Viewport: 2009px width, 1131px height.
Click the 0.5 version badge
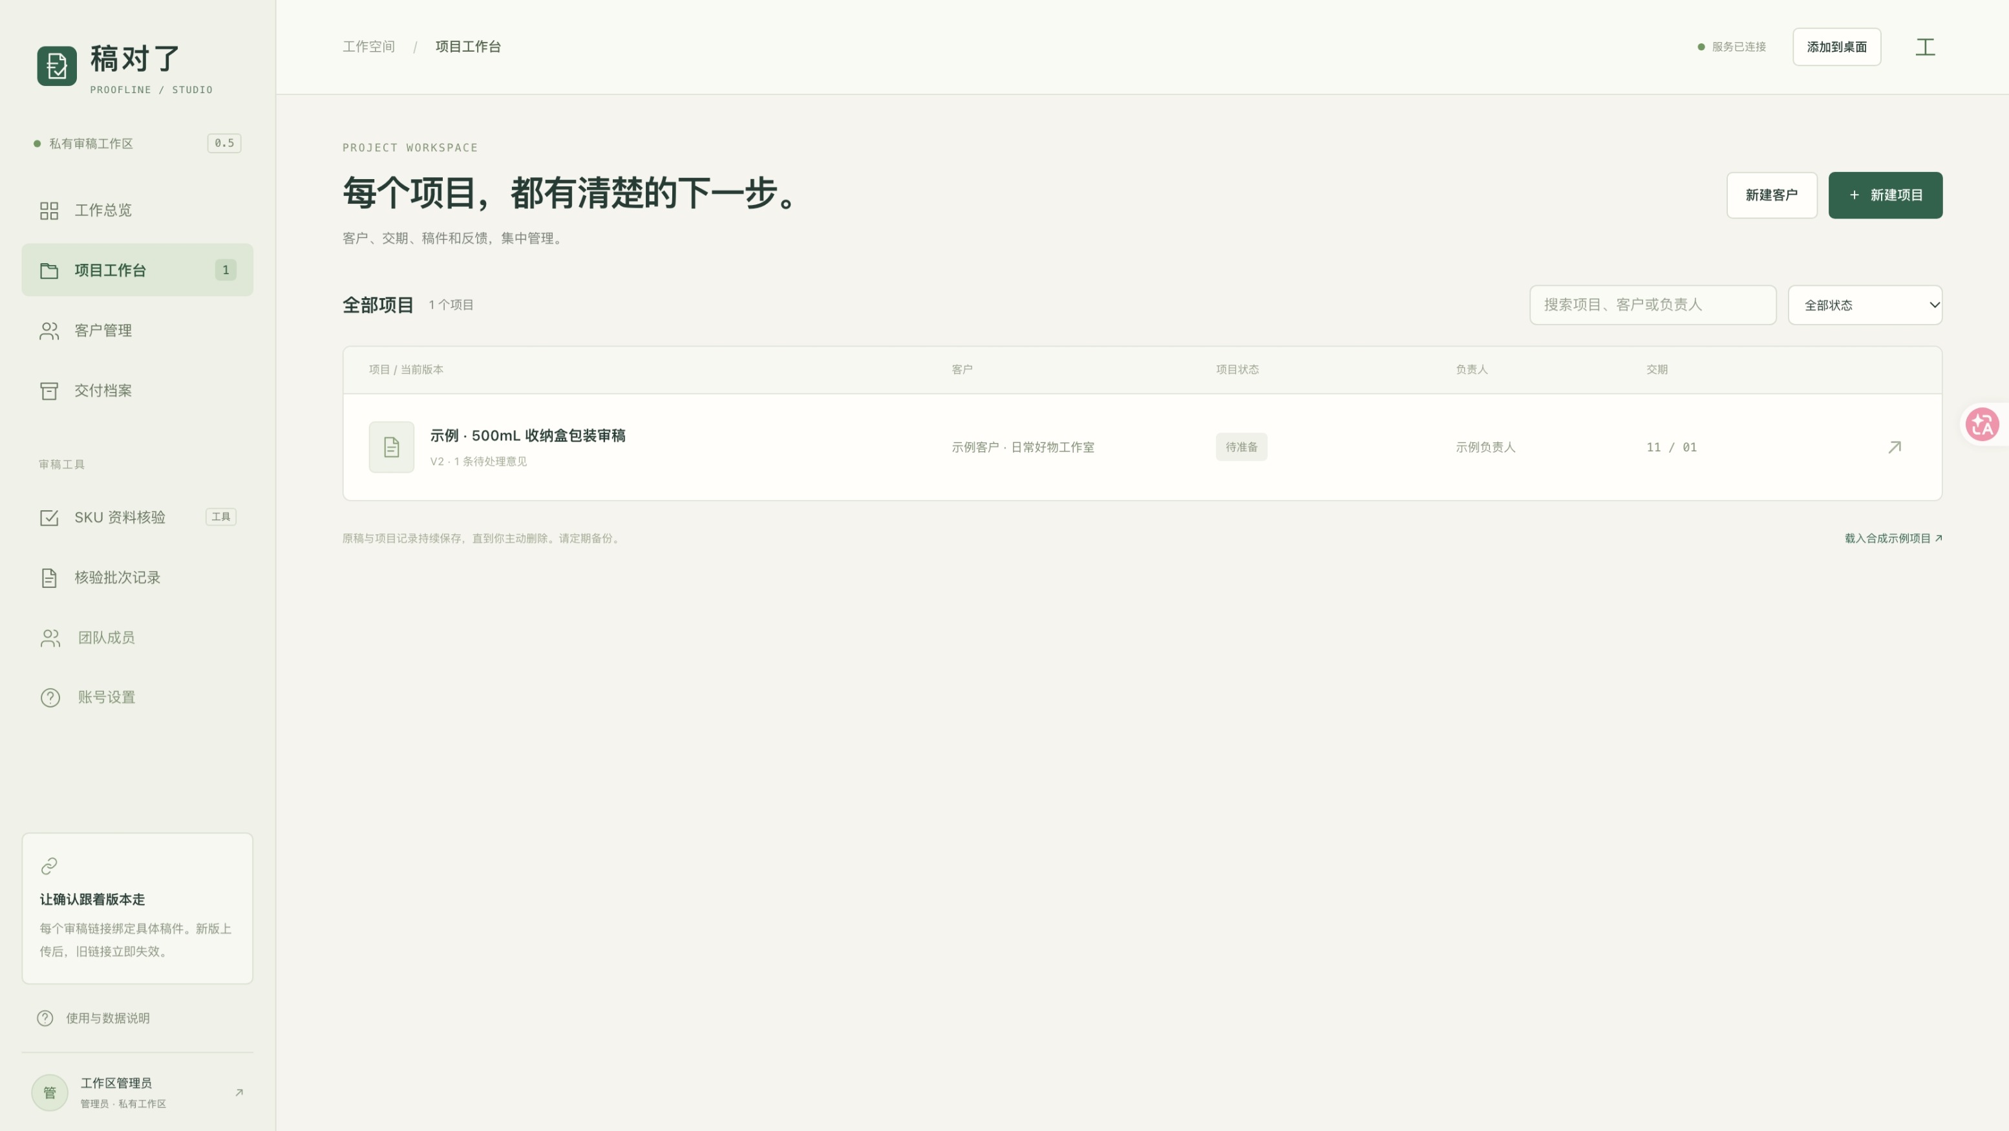pos(224,144)
